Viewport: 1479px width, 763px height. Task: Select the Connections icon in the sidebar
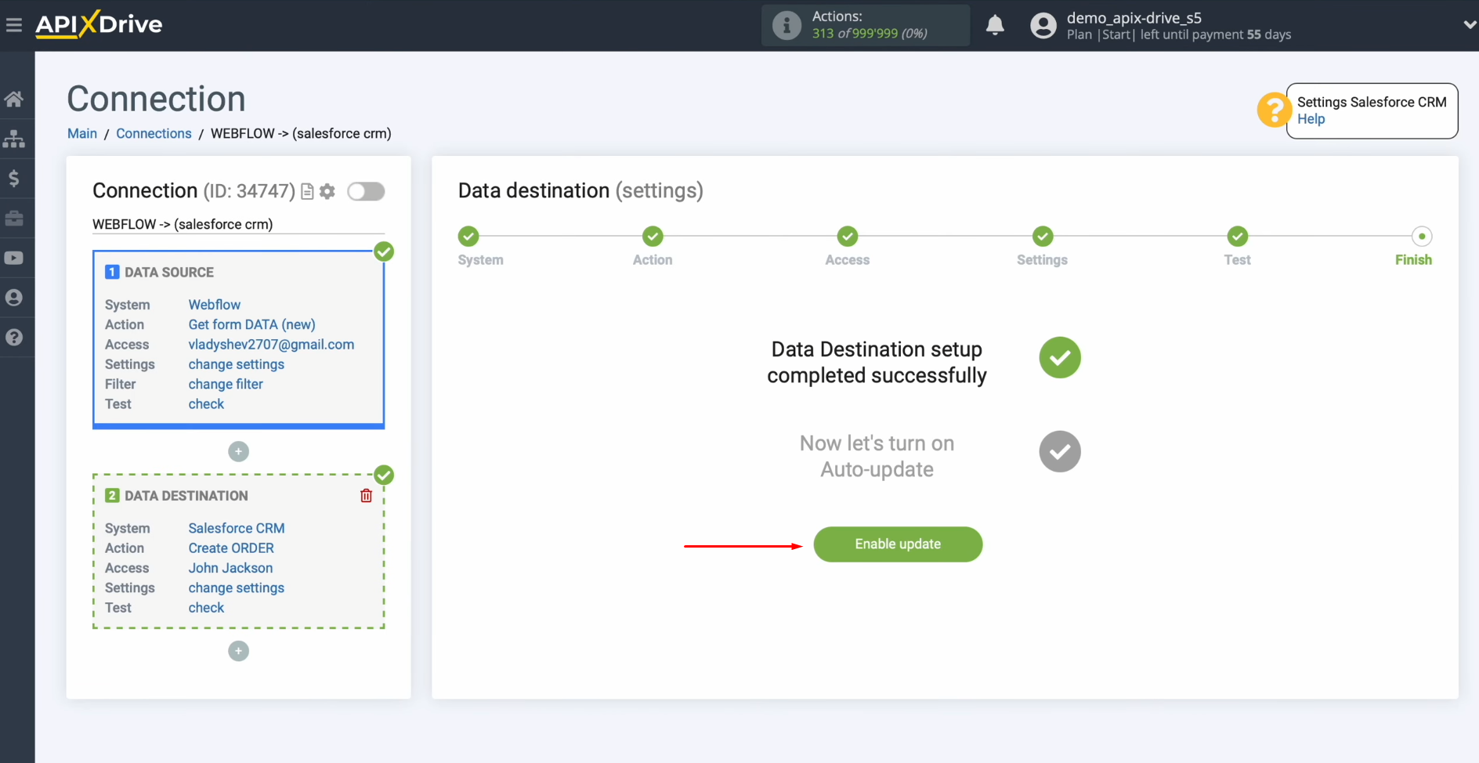pos(16,138)
